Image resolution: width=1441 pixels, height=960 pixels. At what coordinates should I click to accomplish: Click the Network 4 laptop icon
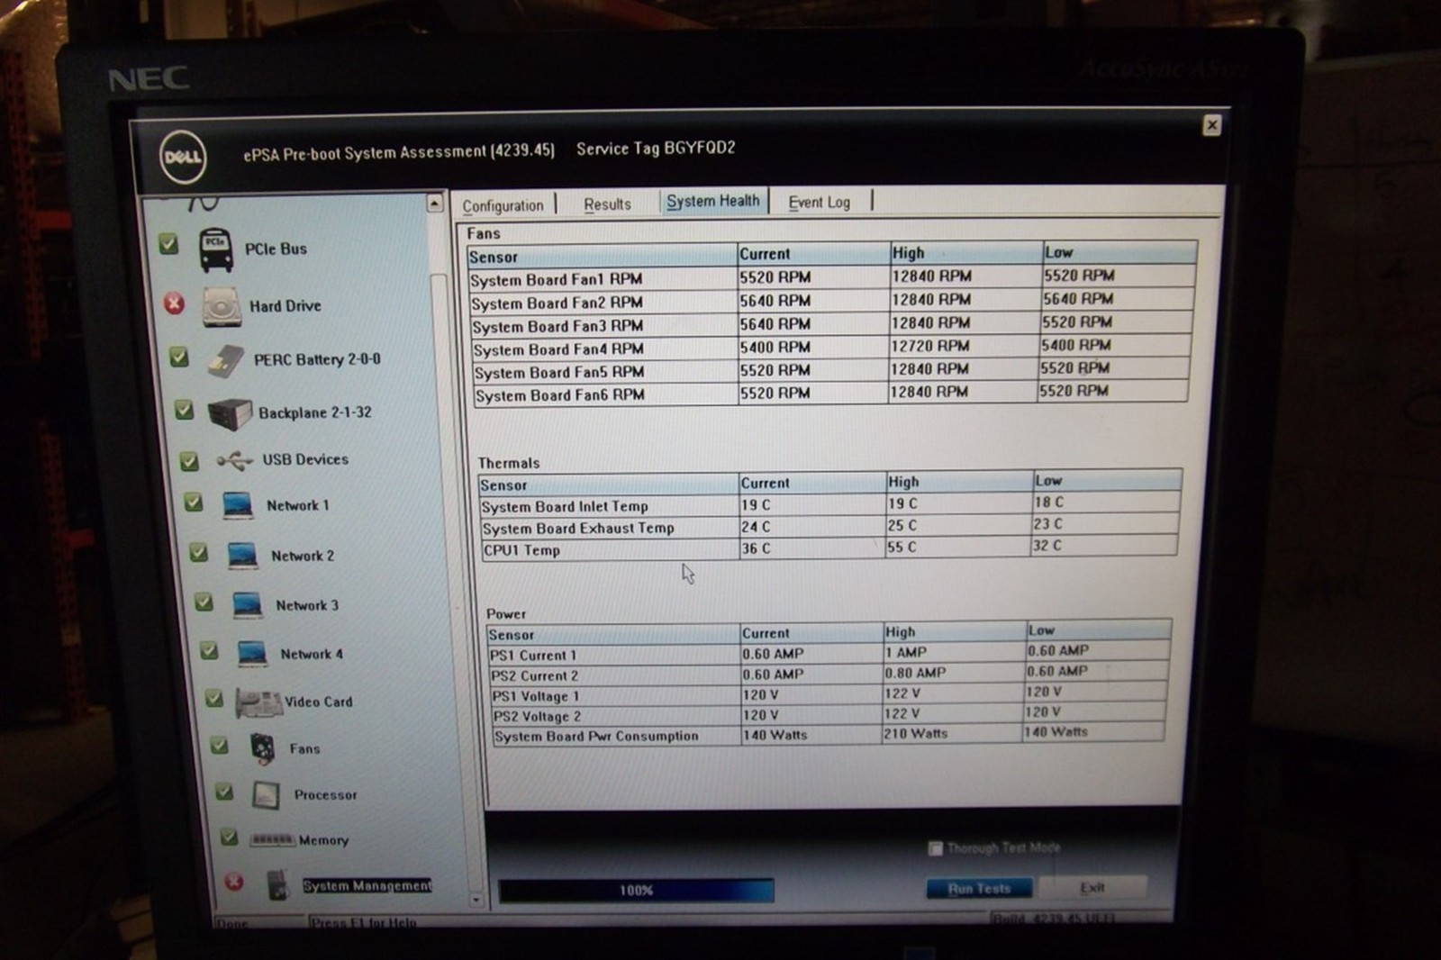(x=252, y=654)
